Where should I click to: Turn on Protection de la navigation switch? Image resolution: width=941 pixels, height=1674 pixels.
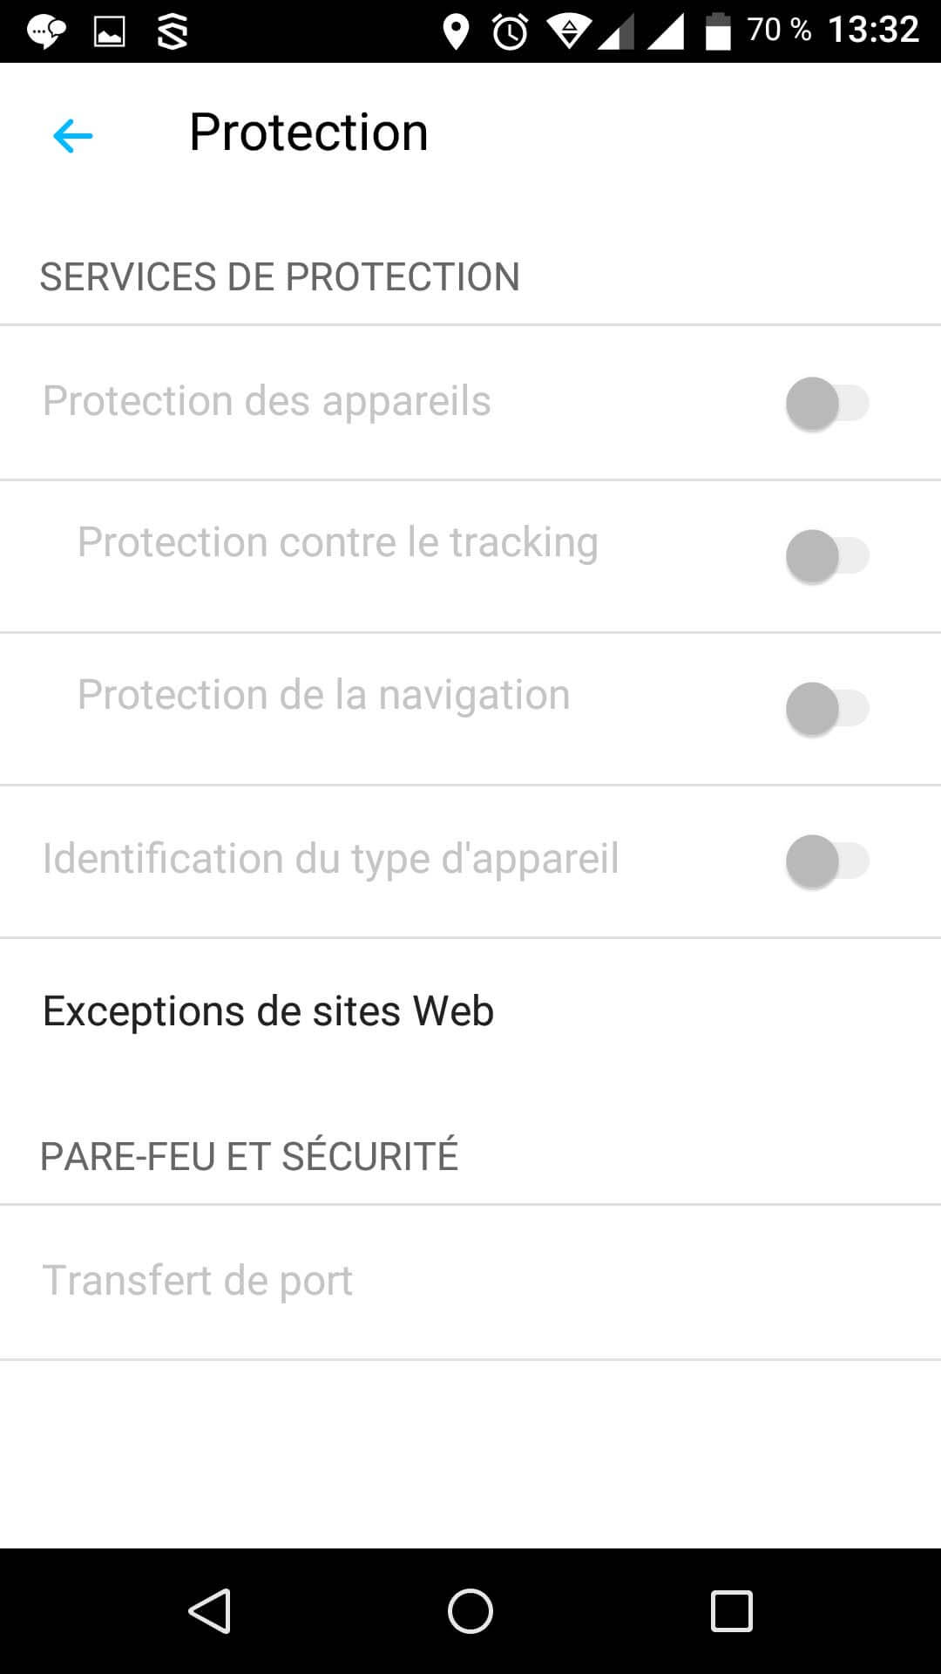coord(827,709)
